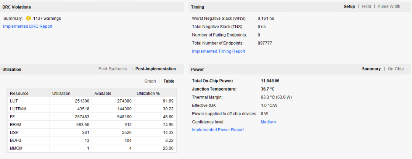Show Post-Synthesis utilization

113,69
